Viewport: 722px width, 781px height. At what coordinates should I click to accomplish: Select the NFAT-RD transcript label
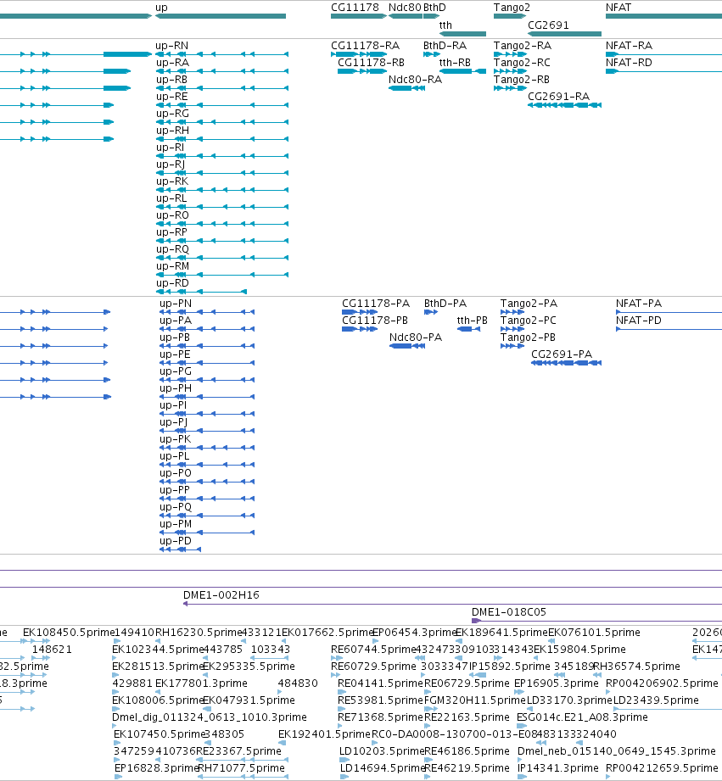[629, 63]
